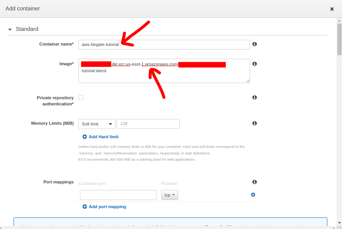Close the Add container dialog
Screen dimensions: 342x229
click(x=332, y=8)
